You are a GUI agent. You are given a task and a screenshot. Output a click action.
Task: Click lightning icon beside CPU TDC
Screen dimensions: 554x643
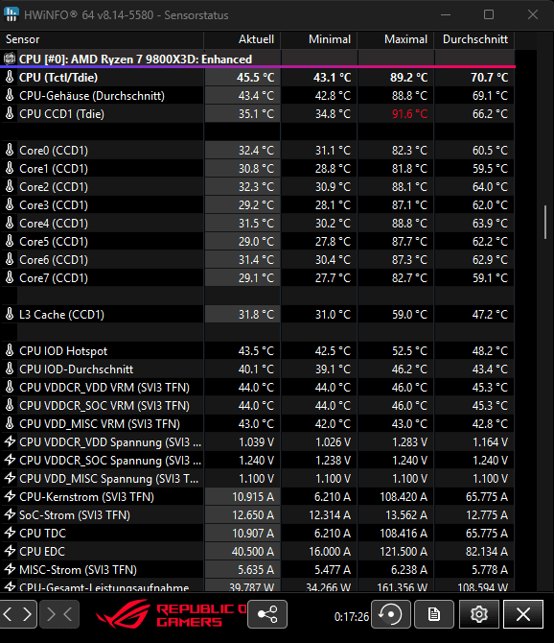click(10, 533)
